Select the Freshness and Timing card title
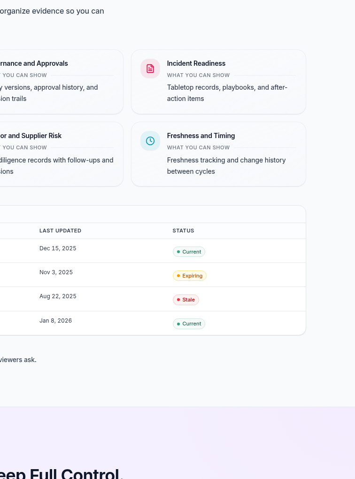 [201, 135]
